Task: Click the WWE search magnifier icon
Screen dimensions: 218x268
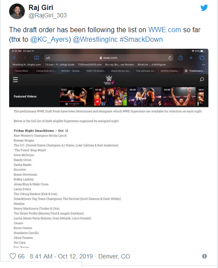Action: [202, 79]
